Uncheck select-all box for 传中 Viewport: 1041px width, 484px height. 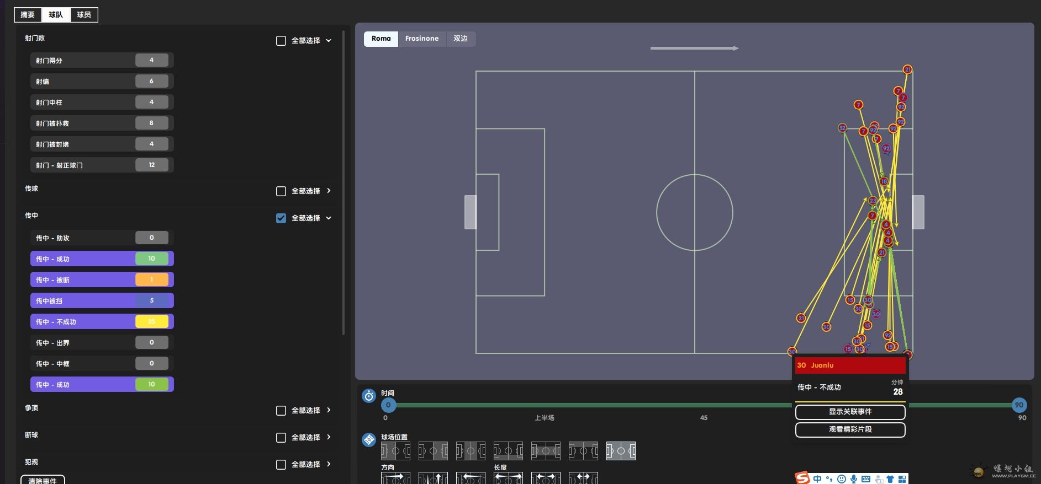[281, 218]
